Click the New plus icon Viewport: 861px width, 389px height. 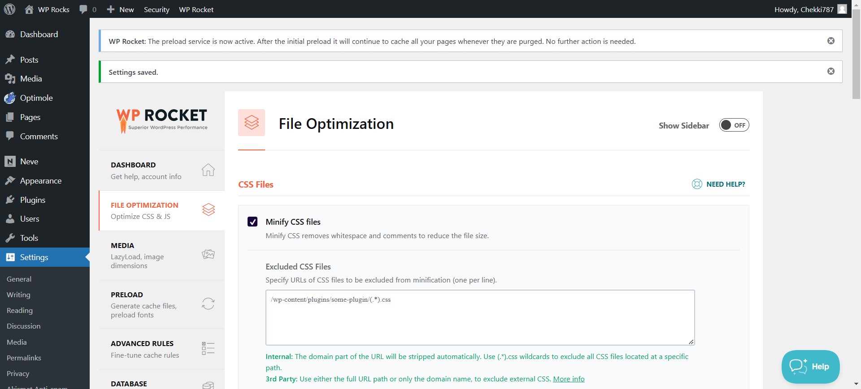(x=111, y=9)
